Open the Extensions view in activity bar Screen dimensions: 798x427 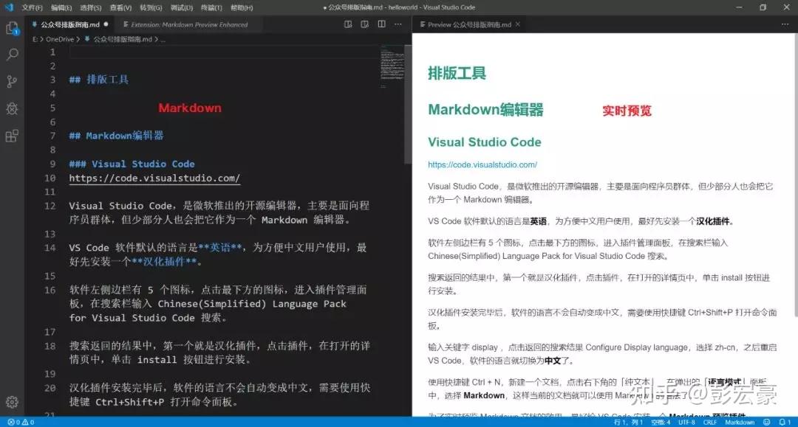(x=12, y=136)
